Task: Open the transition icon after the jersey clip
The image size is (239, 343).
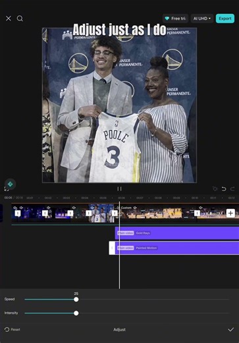Action: pos(115,213)
